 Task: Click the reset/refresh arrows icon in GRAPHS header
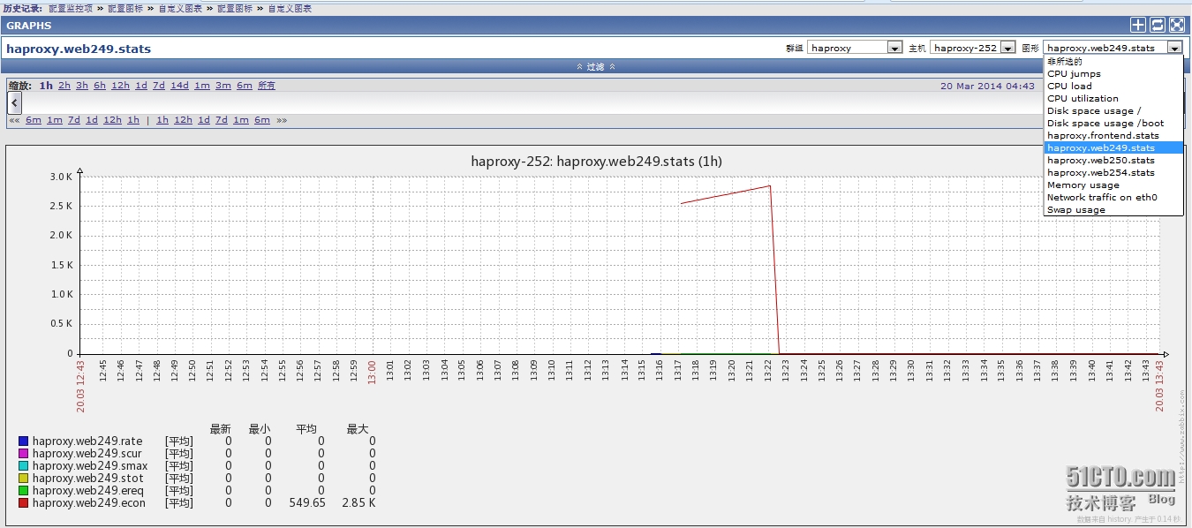point(1158,26)
